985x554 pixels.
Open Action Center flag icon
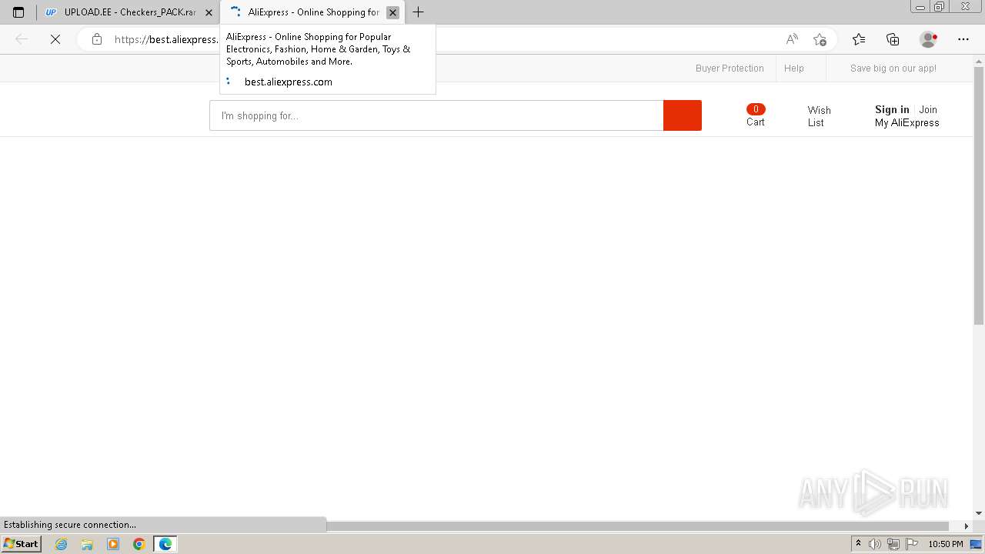click(912, 544)
